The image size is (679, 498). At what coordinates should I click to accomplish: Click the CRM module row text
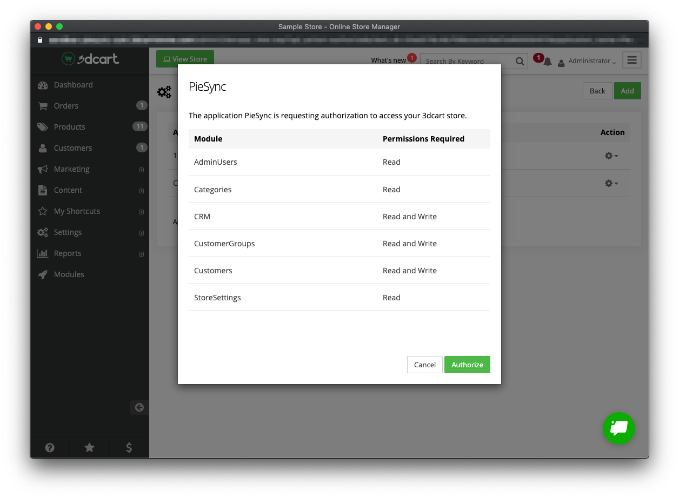[202, 217]
